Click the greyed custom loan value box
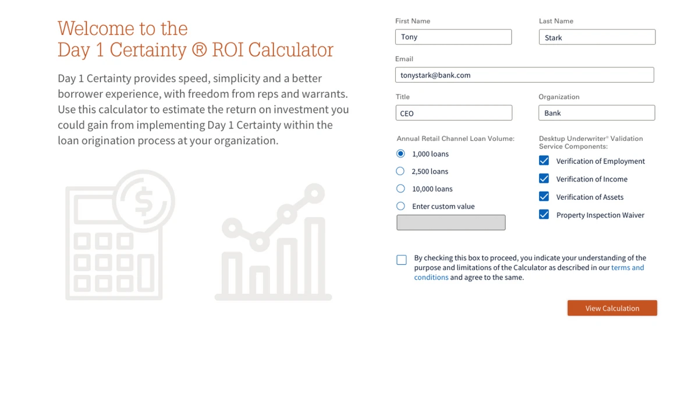The height and width of the screenshot is (393, 698). point(451,222)
